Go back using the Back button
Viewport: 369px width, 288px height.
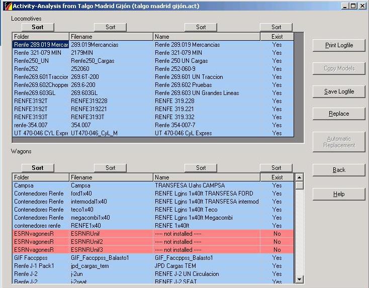(x=338, y=170)
